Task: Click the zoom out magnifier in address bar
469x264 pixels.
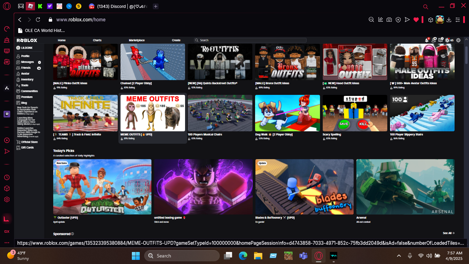Action: pos(371,20)
